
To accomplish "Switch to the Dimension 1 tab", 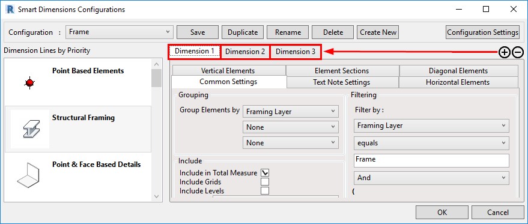I will (195, 52).
